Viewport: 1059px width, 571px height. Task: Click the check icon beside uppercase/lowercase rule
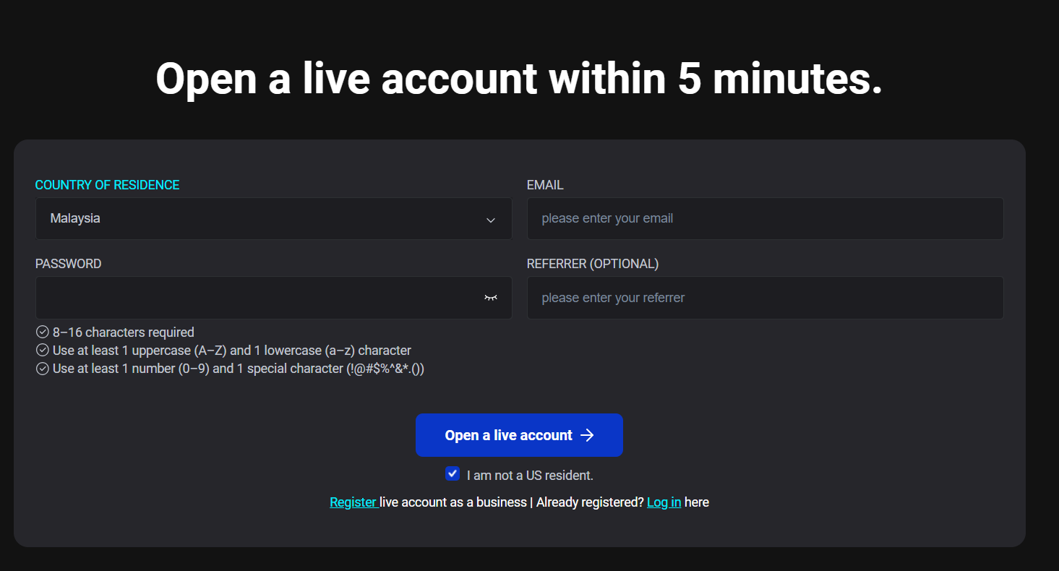pyautogui.click(x=42, y=351)
